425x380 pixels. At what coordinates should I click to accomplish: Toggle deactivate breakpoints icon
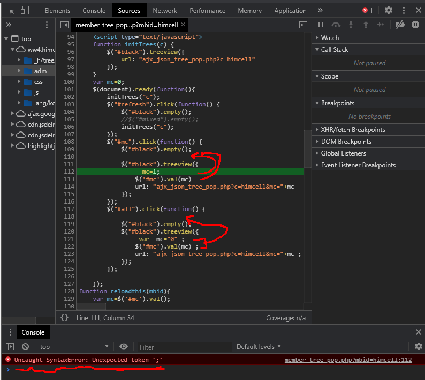coord(400,25)
